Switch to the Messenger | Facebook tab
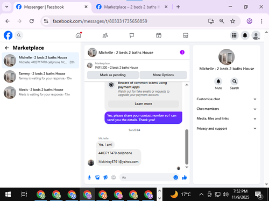 click(x=52, y=7)
